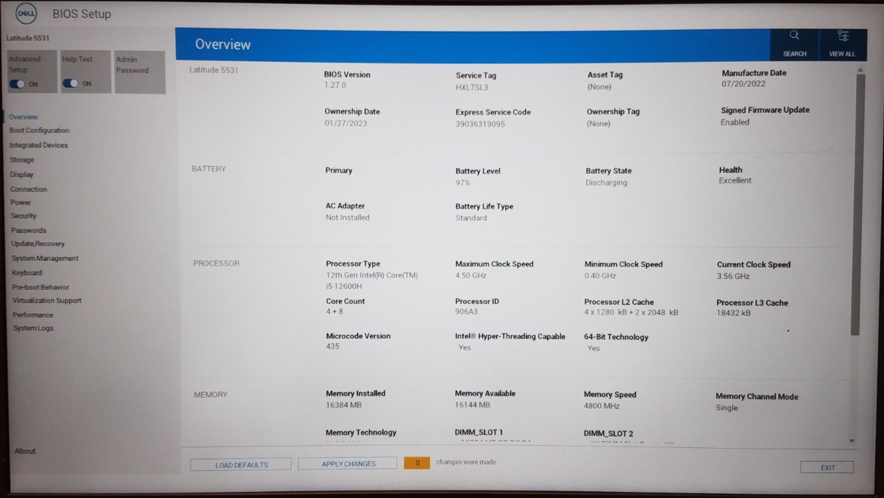884x498 pixels.
Task: Click Memory Available 16144 MB
Action: pos(473,405)
